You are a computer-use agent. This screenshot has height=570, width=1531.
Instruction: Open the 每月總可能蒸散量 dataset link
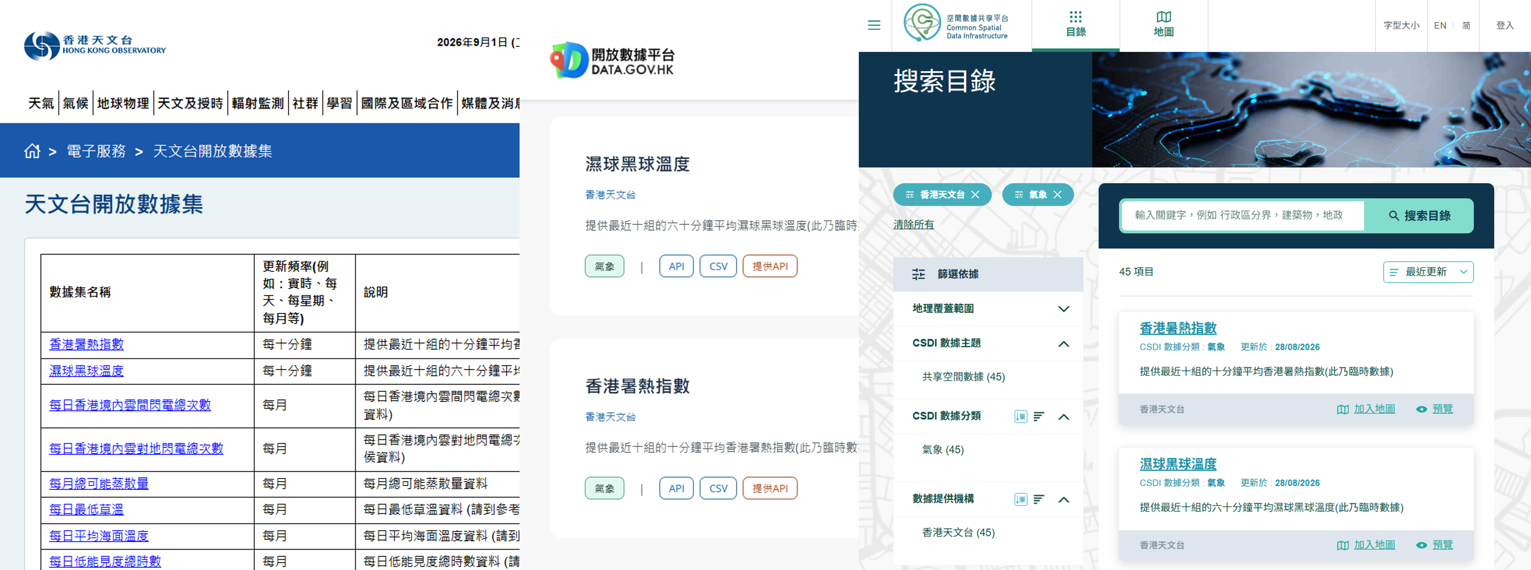tap(99, 483)
